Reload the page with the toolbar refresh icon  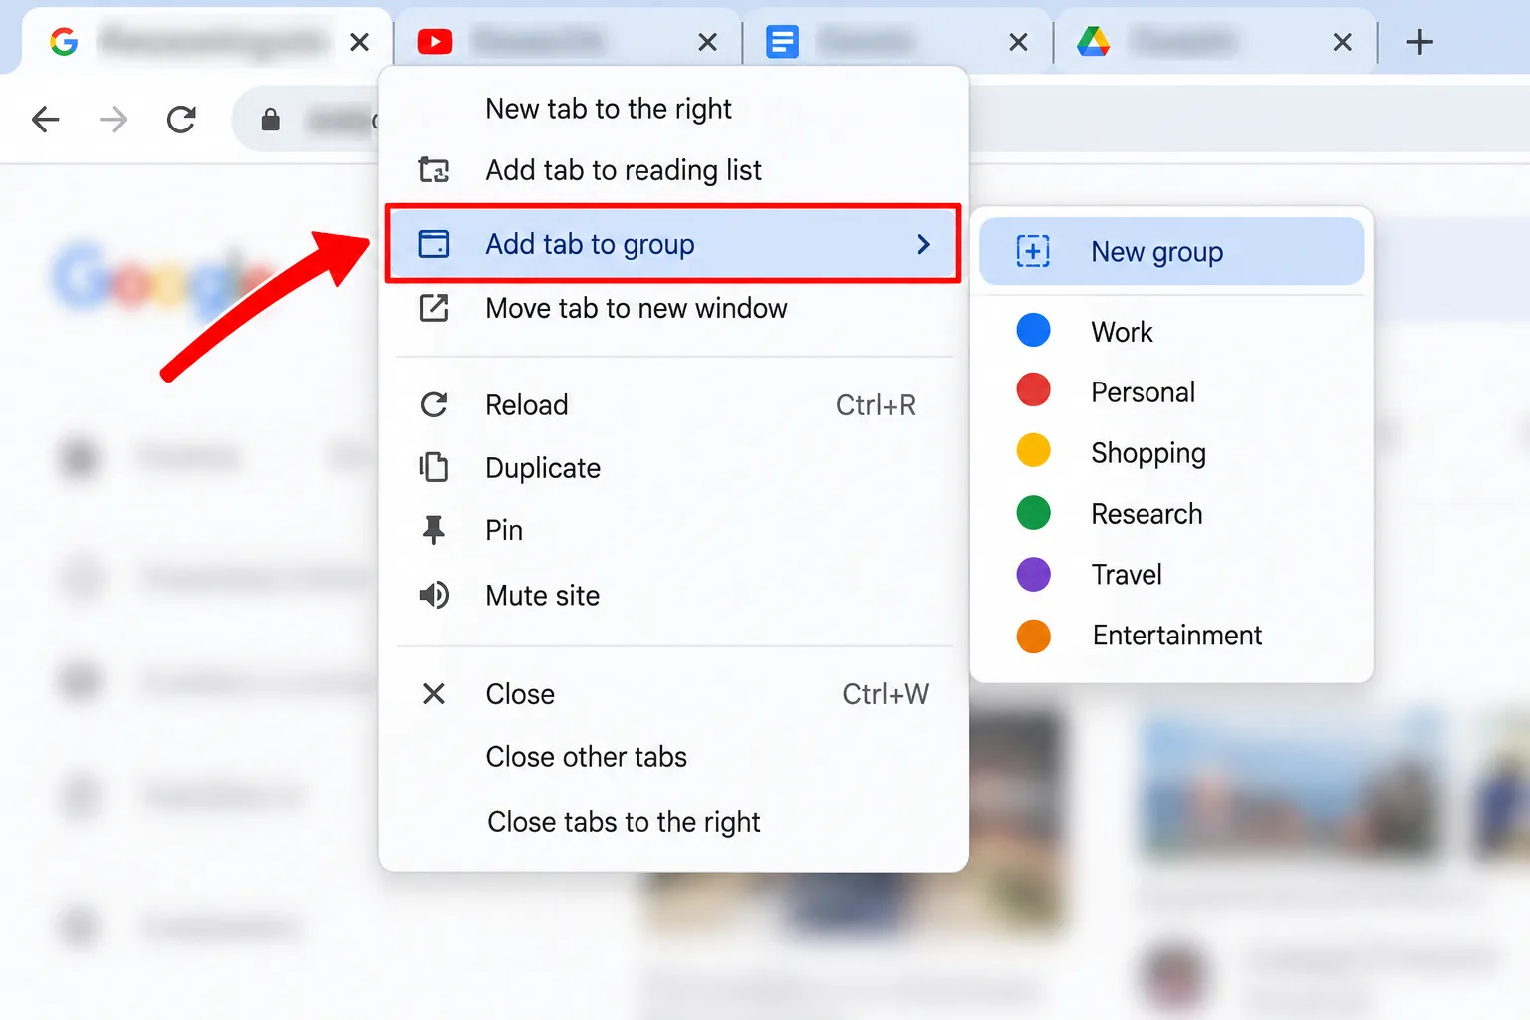[181, 121]
